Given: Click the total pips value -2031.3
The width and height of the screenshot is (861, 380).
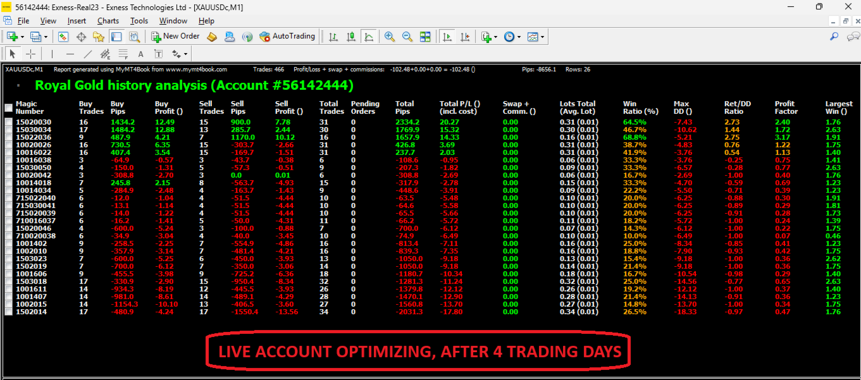Looking at the screenshot, I should tap(409, 312).
